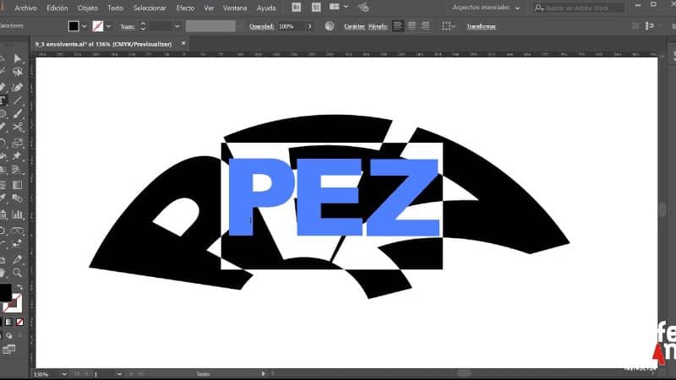
Task: Select the draw behind mode icon
Action: point(9,335)
